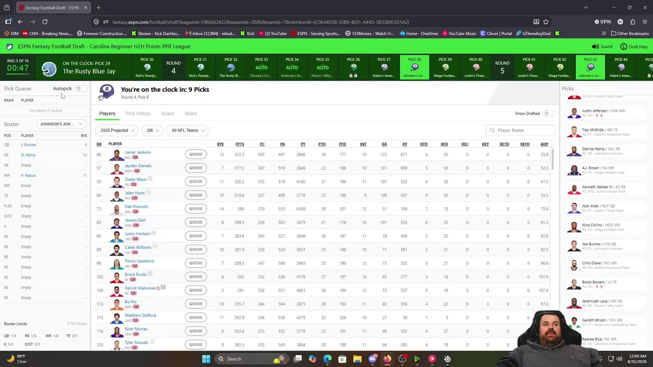Go back with the browser back arrow
Viewport: 653px width, 367px height.
tap(20, 22)
